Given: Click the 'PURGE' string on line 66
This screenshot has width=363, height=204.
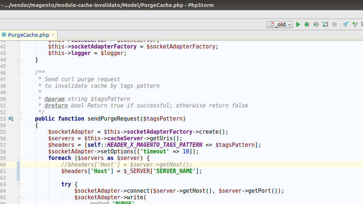Looking at the screenshot, I should 124,203.
